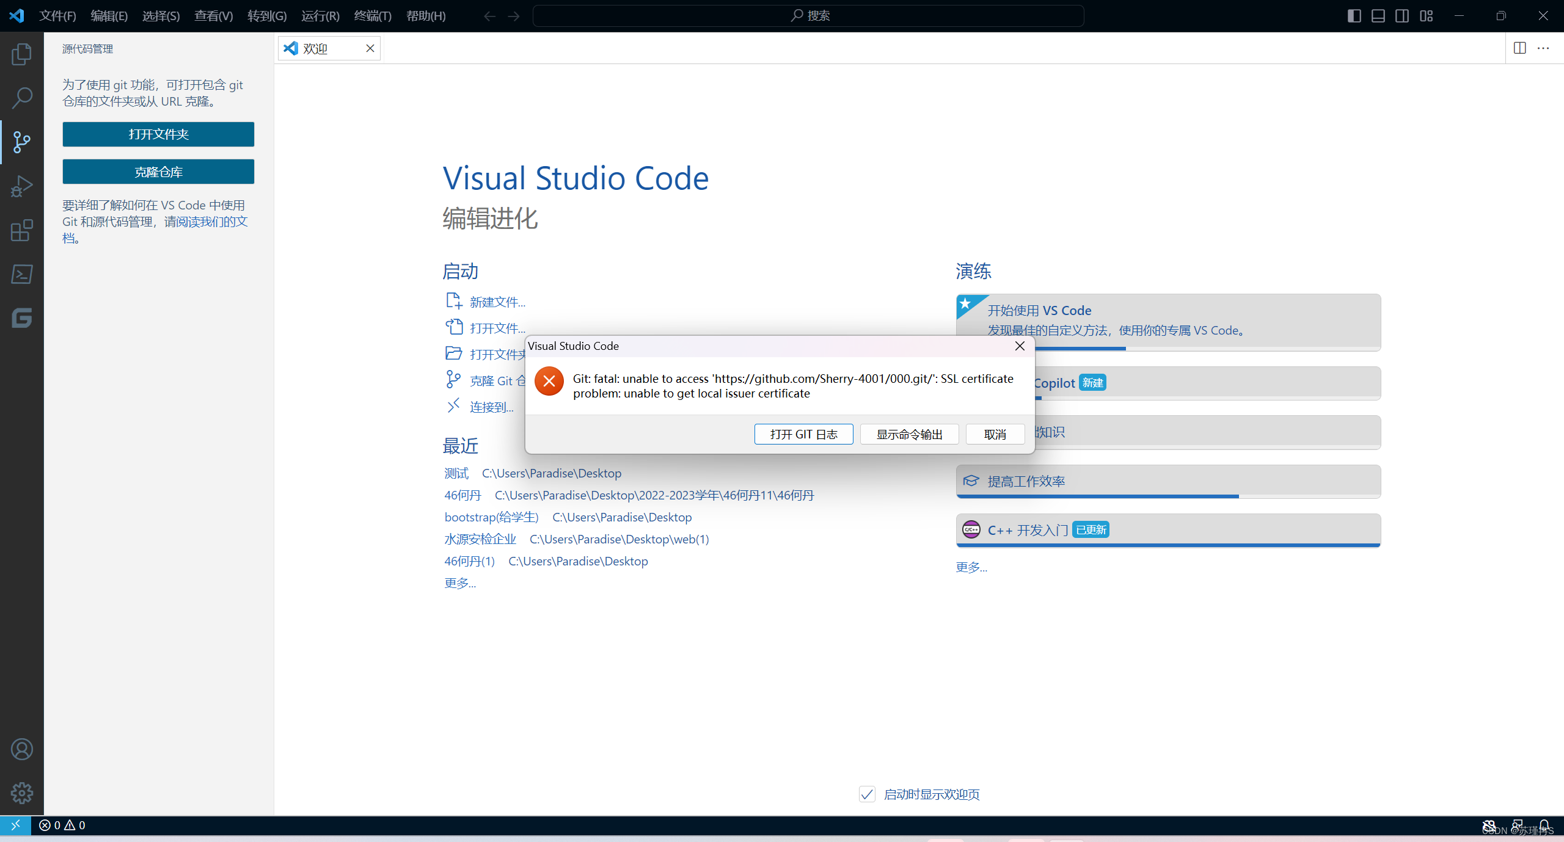The image size is (1564, 842).
Task: Click 更多... under walkthroughs
Action: (971, 567)
